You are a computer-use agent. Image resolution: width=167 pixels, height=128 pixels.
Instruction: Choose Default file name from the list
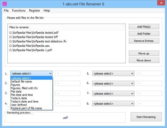coord(31,81)
